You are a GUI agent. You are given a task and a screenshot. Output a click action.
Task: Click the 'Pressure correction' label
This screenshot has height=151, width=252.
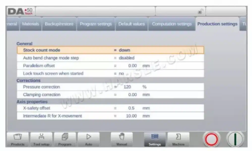click(x=42, y=87)
